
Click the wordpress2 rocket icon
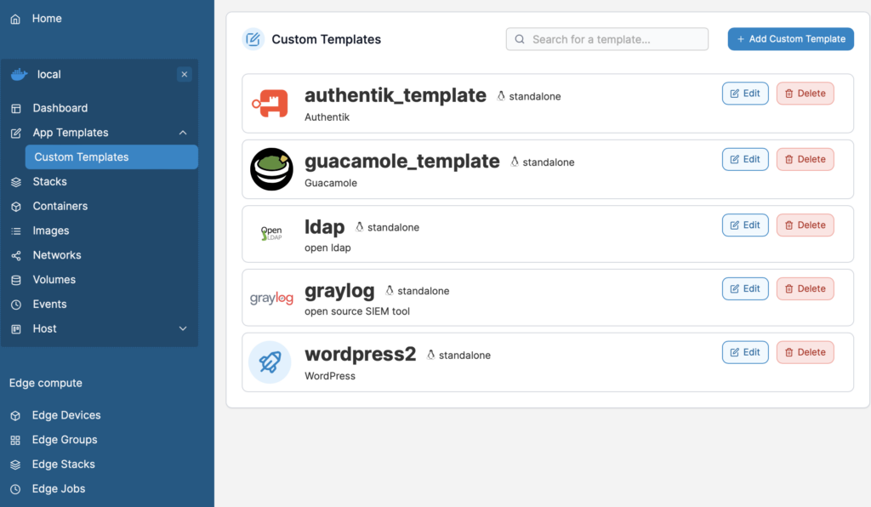[x=270, y=362]
